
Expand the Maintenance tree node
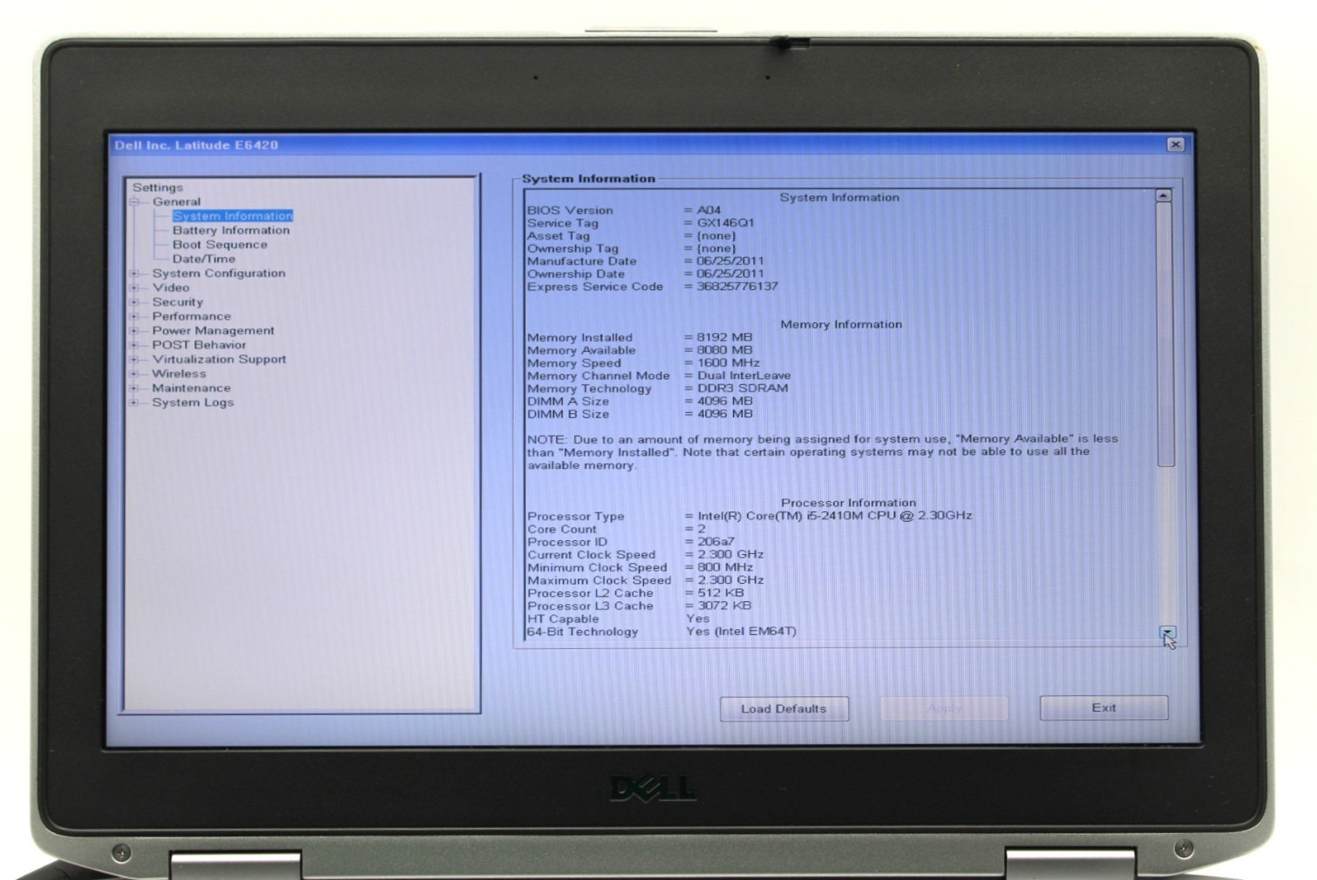(135, 389)
